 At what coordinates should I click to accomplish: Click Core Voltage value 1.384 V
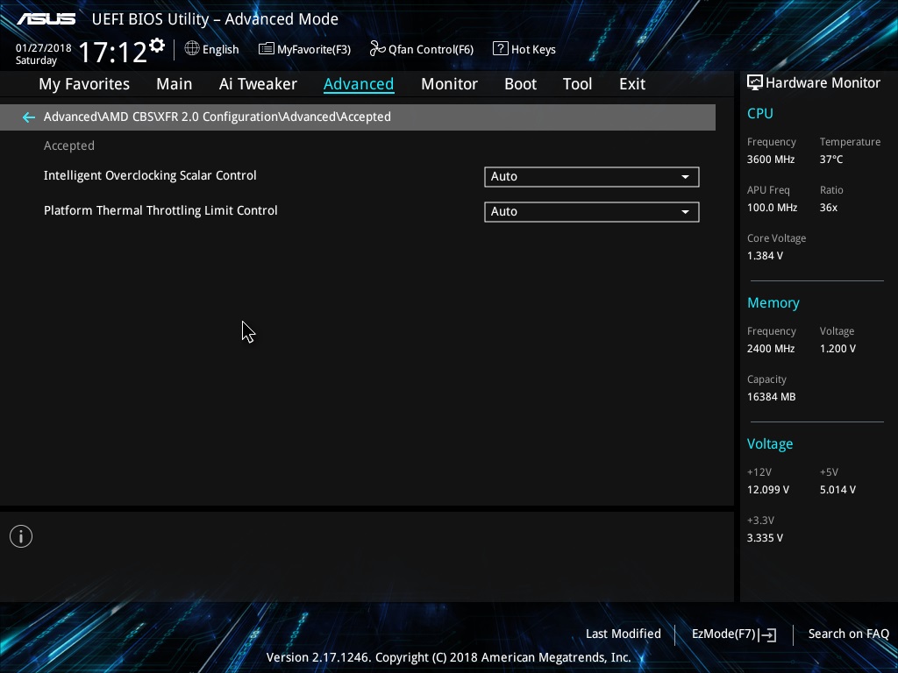click(x=765, y=256)
